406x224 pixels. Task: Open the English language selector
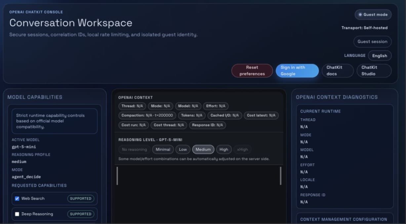pyautogui.click(x=380, y=56)
